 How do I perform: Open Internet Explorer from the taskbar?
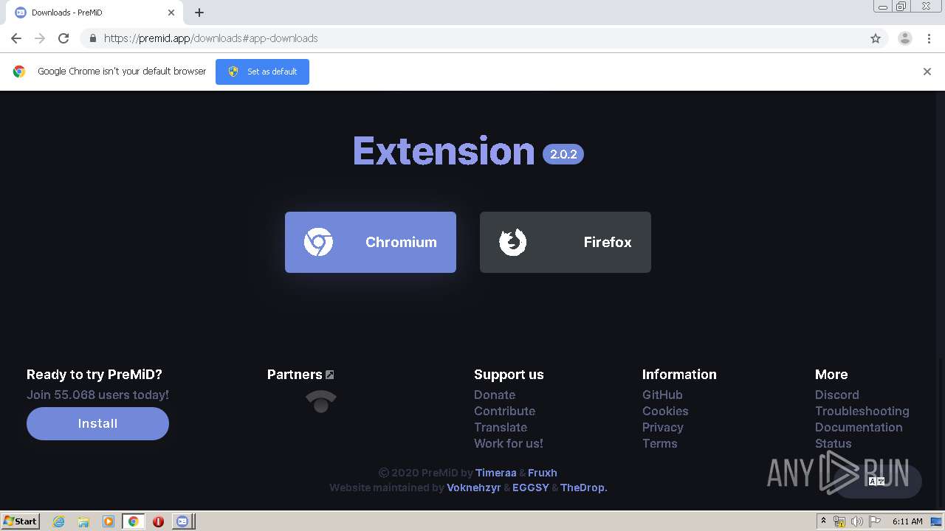(x=58, y=521)
